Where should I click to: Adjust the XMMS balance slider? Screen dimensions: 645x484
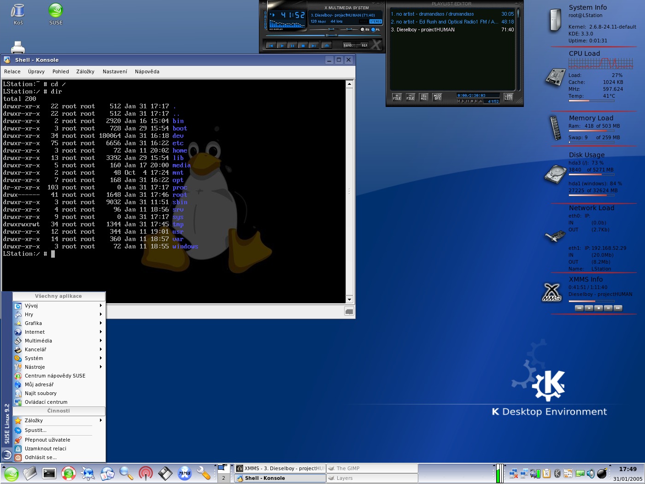(x=349, y=29)
